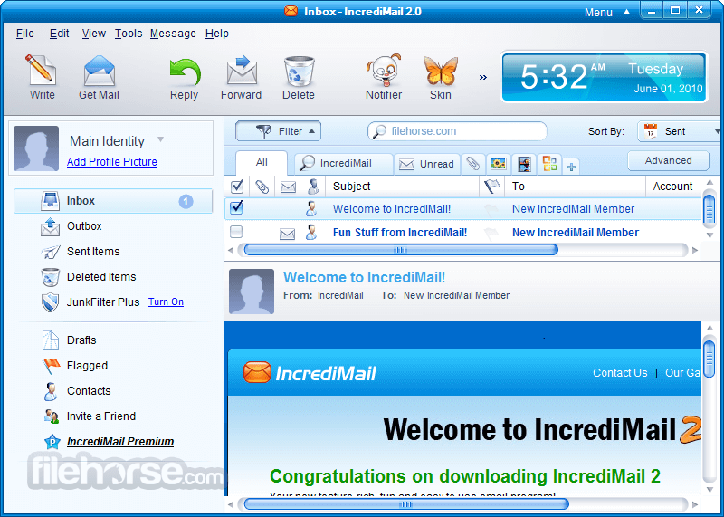This screenshot has height=517, width=724.
Task: Switch to the Unread tab
Action: pyautogui.click(x=428, y=164)
